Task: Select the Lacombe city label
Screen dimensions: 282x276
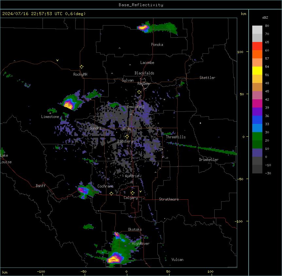Action: (x=147, y=63)
